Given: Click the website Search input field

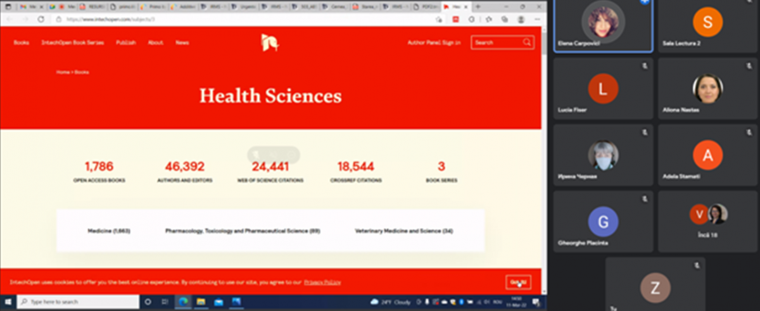Looking at the screenshot, I should pos(497,42).
